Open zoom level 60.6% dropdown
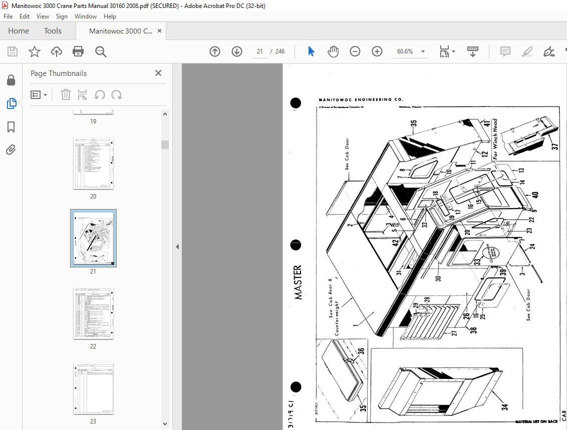 click(x=423, y=51)
